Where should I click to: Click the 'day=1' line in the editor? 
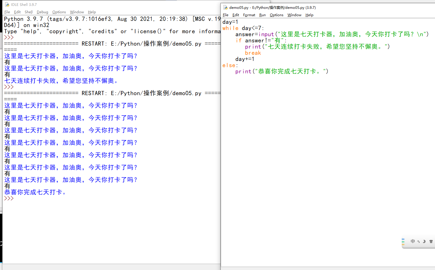[230, 22]
